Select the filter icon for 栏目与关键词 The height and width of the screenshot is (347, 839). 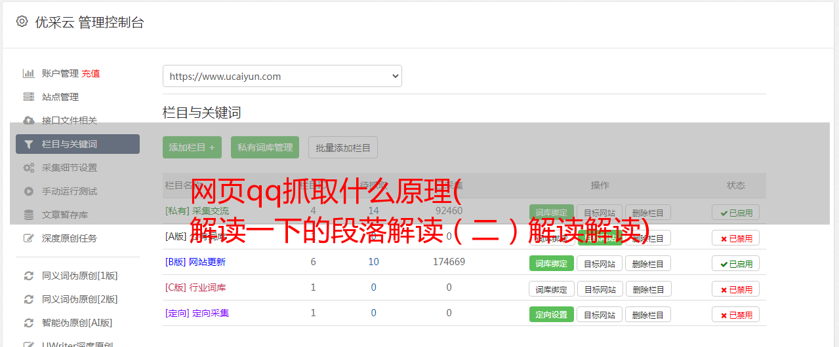[x=28, y=144]
